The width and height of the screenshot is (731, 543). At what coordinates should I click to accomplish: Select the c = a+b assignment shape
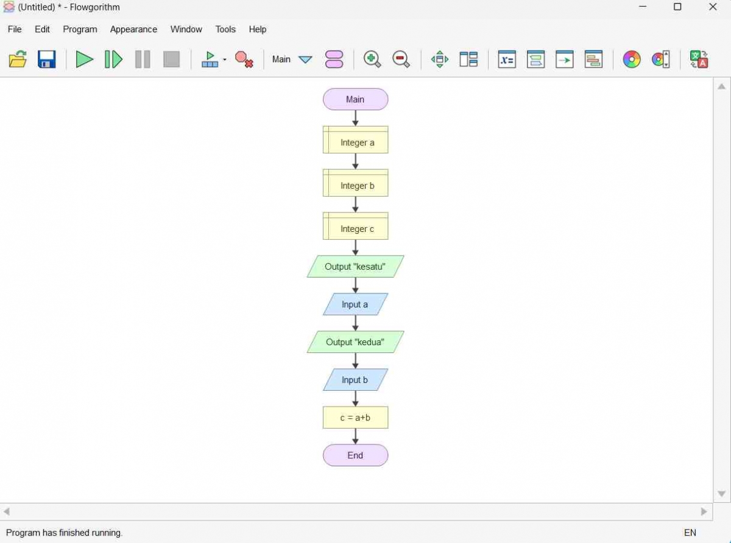(355, 418)
